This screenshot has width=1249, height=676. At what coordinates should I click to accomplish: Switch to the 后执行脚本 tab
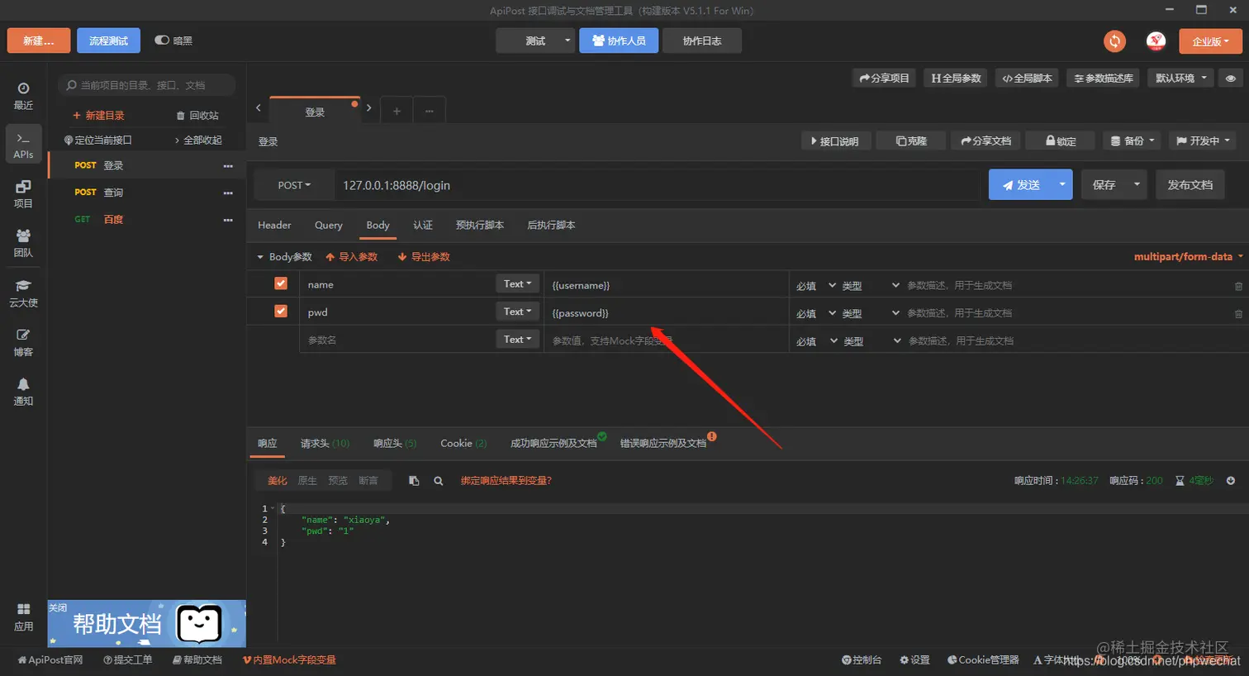click(x=551, y=226)
